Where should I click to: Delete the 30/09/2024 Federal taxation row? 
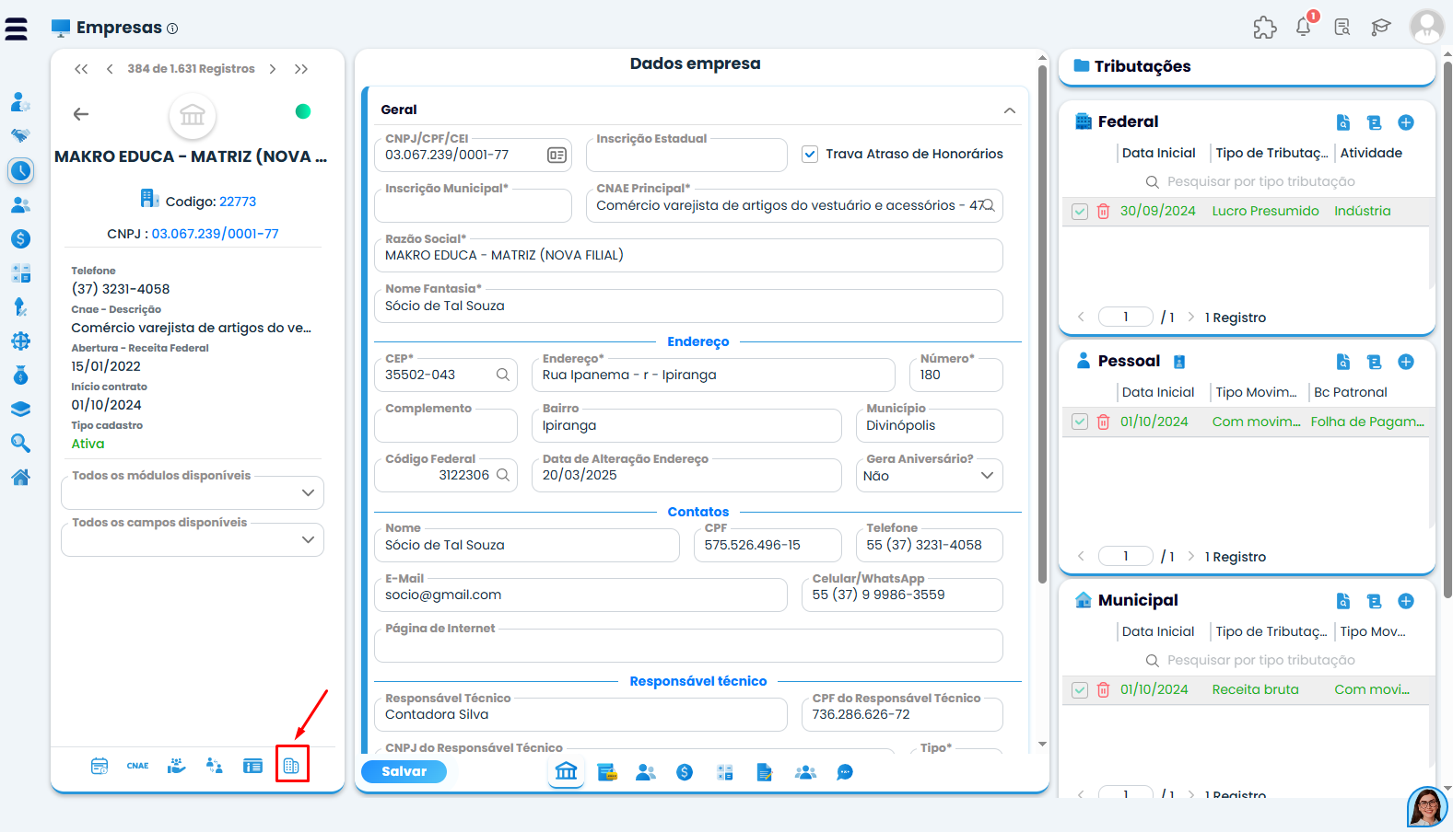click(x=1103, y=212)
